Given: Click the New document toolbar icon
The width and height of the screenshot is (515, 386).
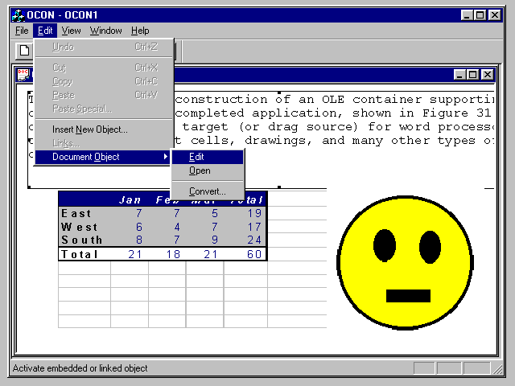Looking at the screenshot, I should [25, 51].
